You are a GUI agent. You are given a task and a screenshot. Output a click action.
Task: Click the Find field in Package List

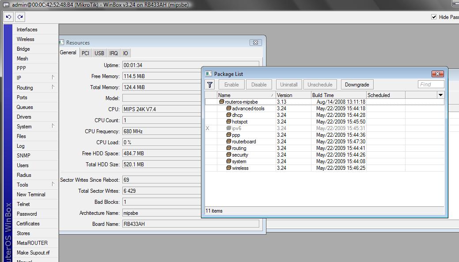[x=431, y=85]
